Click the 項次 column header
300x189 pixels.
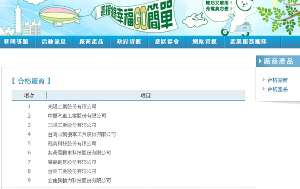[x=29, y=96]
